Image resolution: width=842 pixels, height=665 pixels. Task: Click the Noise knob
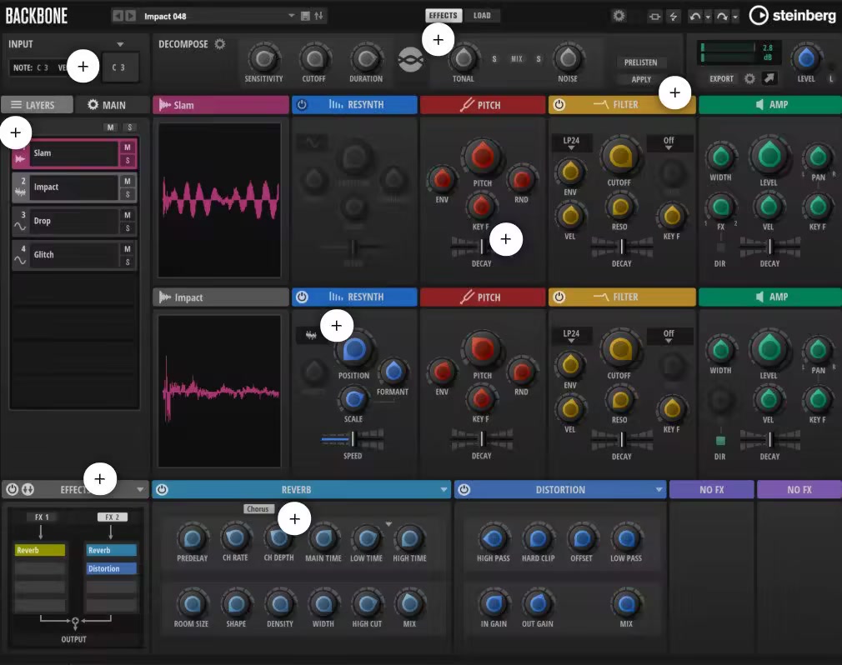pyautogui.click(x=568, y=58)
